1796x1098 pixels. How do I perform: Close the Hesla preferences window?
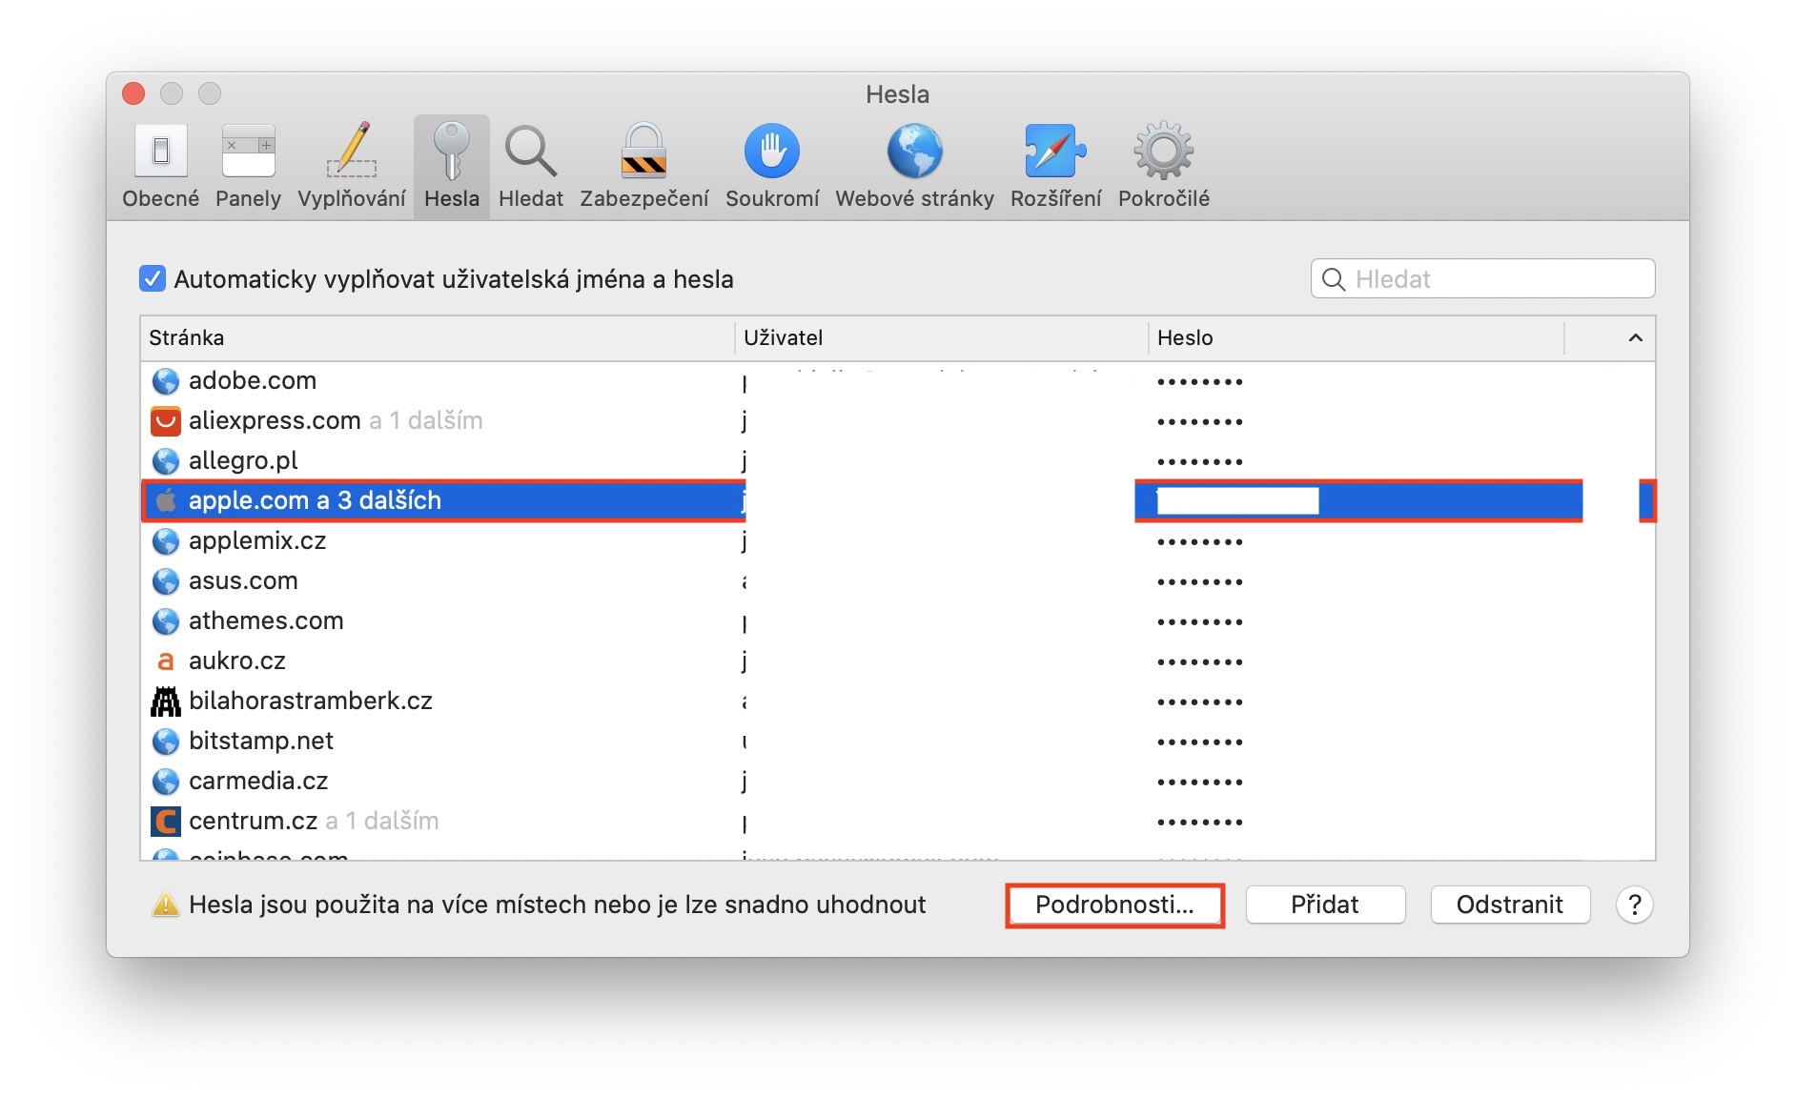click(x=133, y=93)
